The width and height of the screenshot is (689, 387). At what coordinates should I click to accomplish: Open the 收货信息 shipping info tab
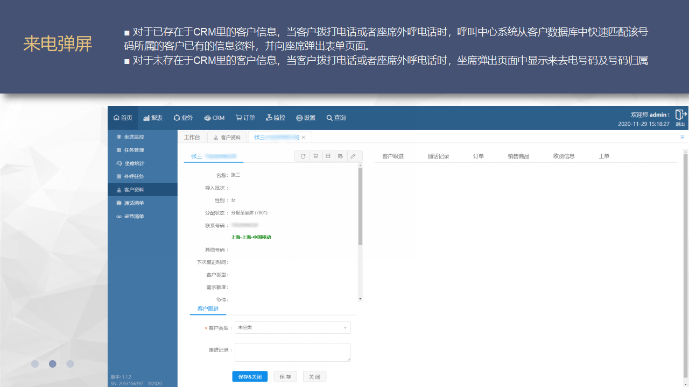(x=564, y=156)
